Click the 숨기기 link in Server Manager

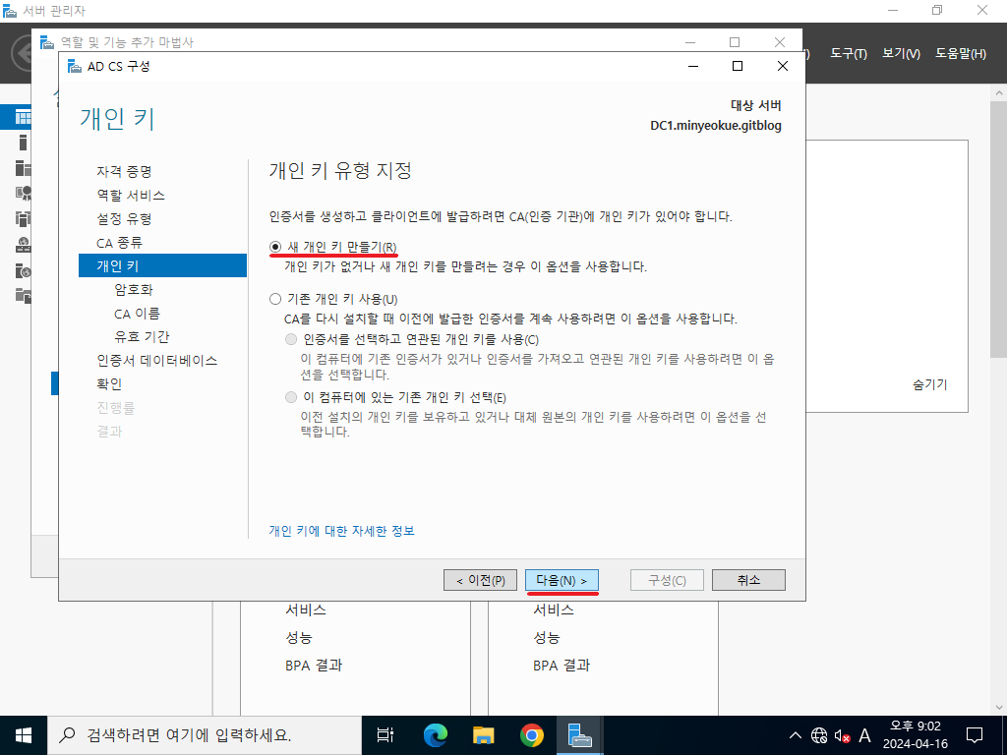(930, 384)
